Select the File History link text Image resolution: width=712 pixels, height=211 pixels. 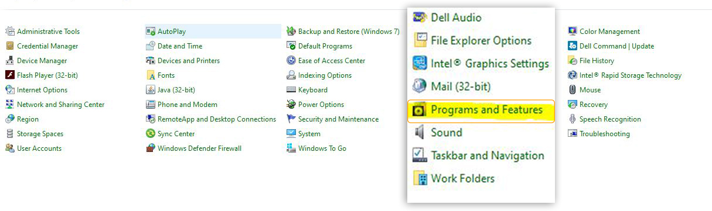click(597, 61)
